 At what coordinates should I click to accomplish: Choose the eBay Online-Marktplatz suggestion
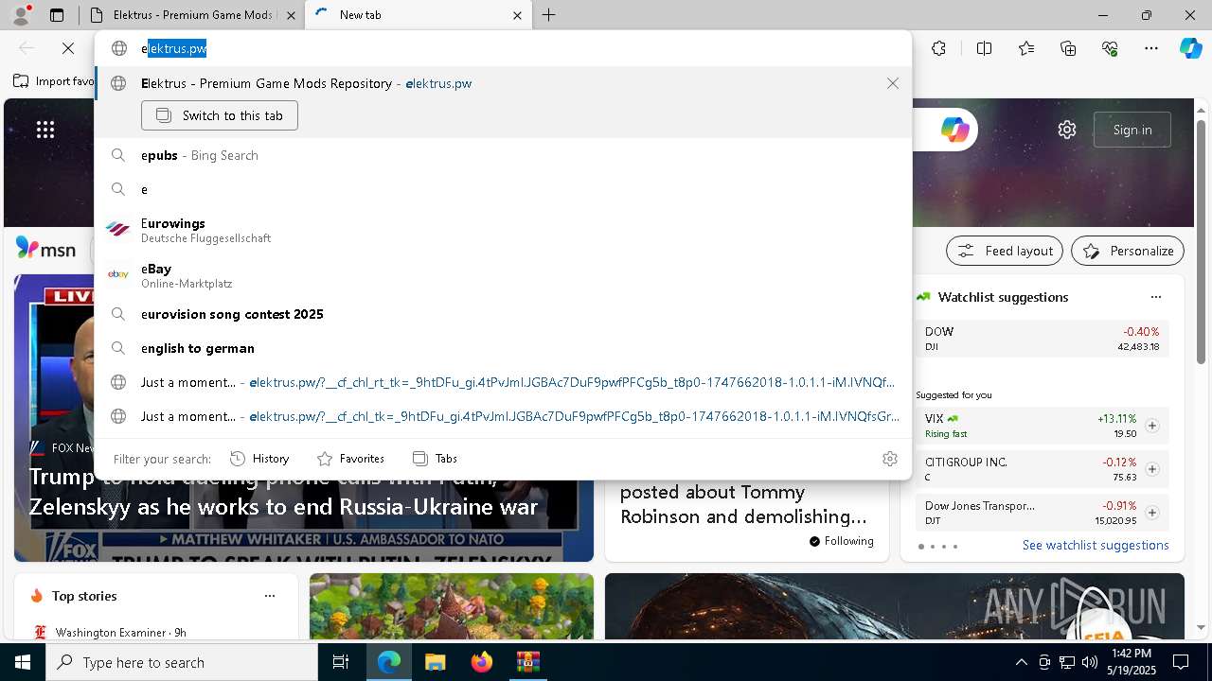pos(503,275)
